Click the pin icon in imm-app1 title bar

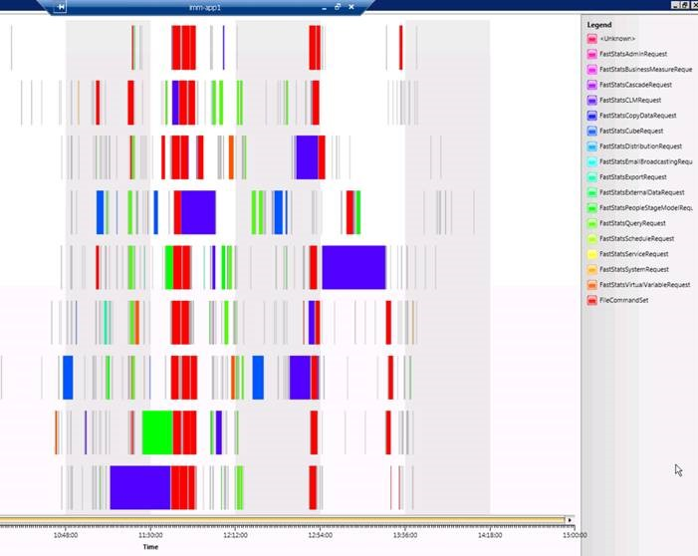pyautogui.click(x=61, y=7)
